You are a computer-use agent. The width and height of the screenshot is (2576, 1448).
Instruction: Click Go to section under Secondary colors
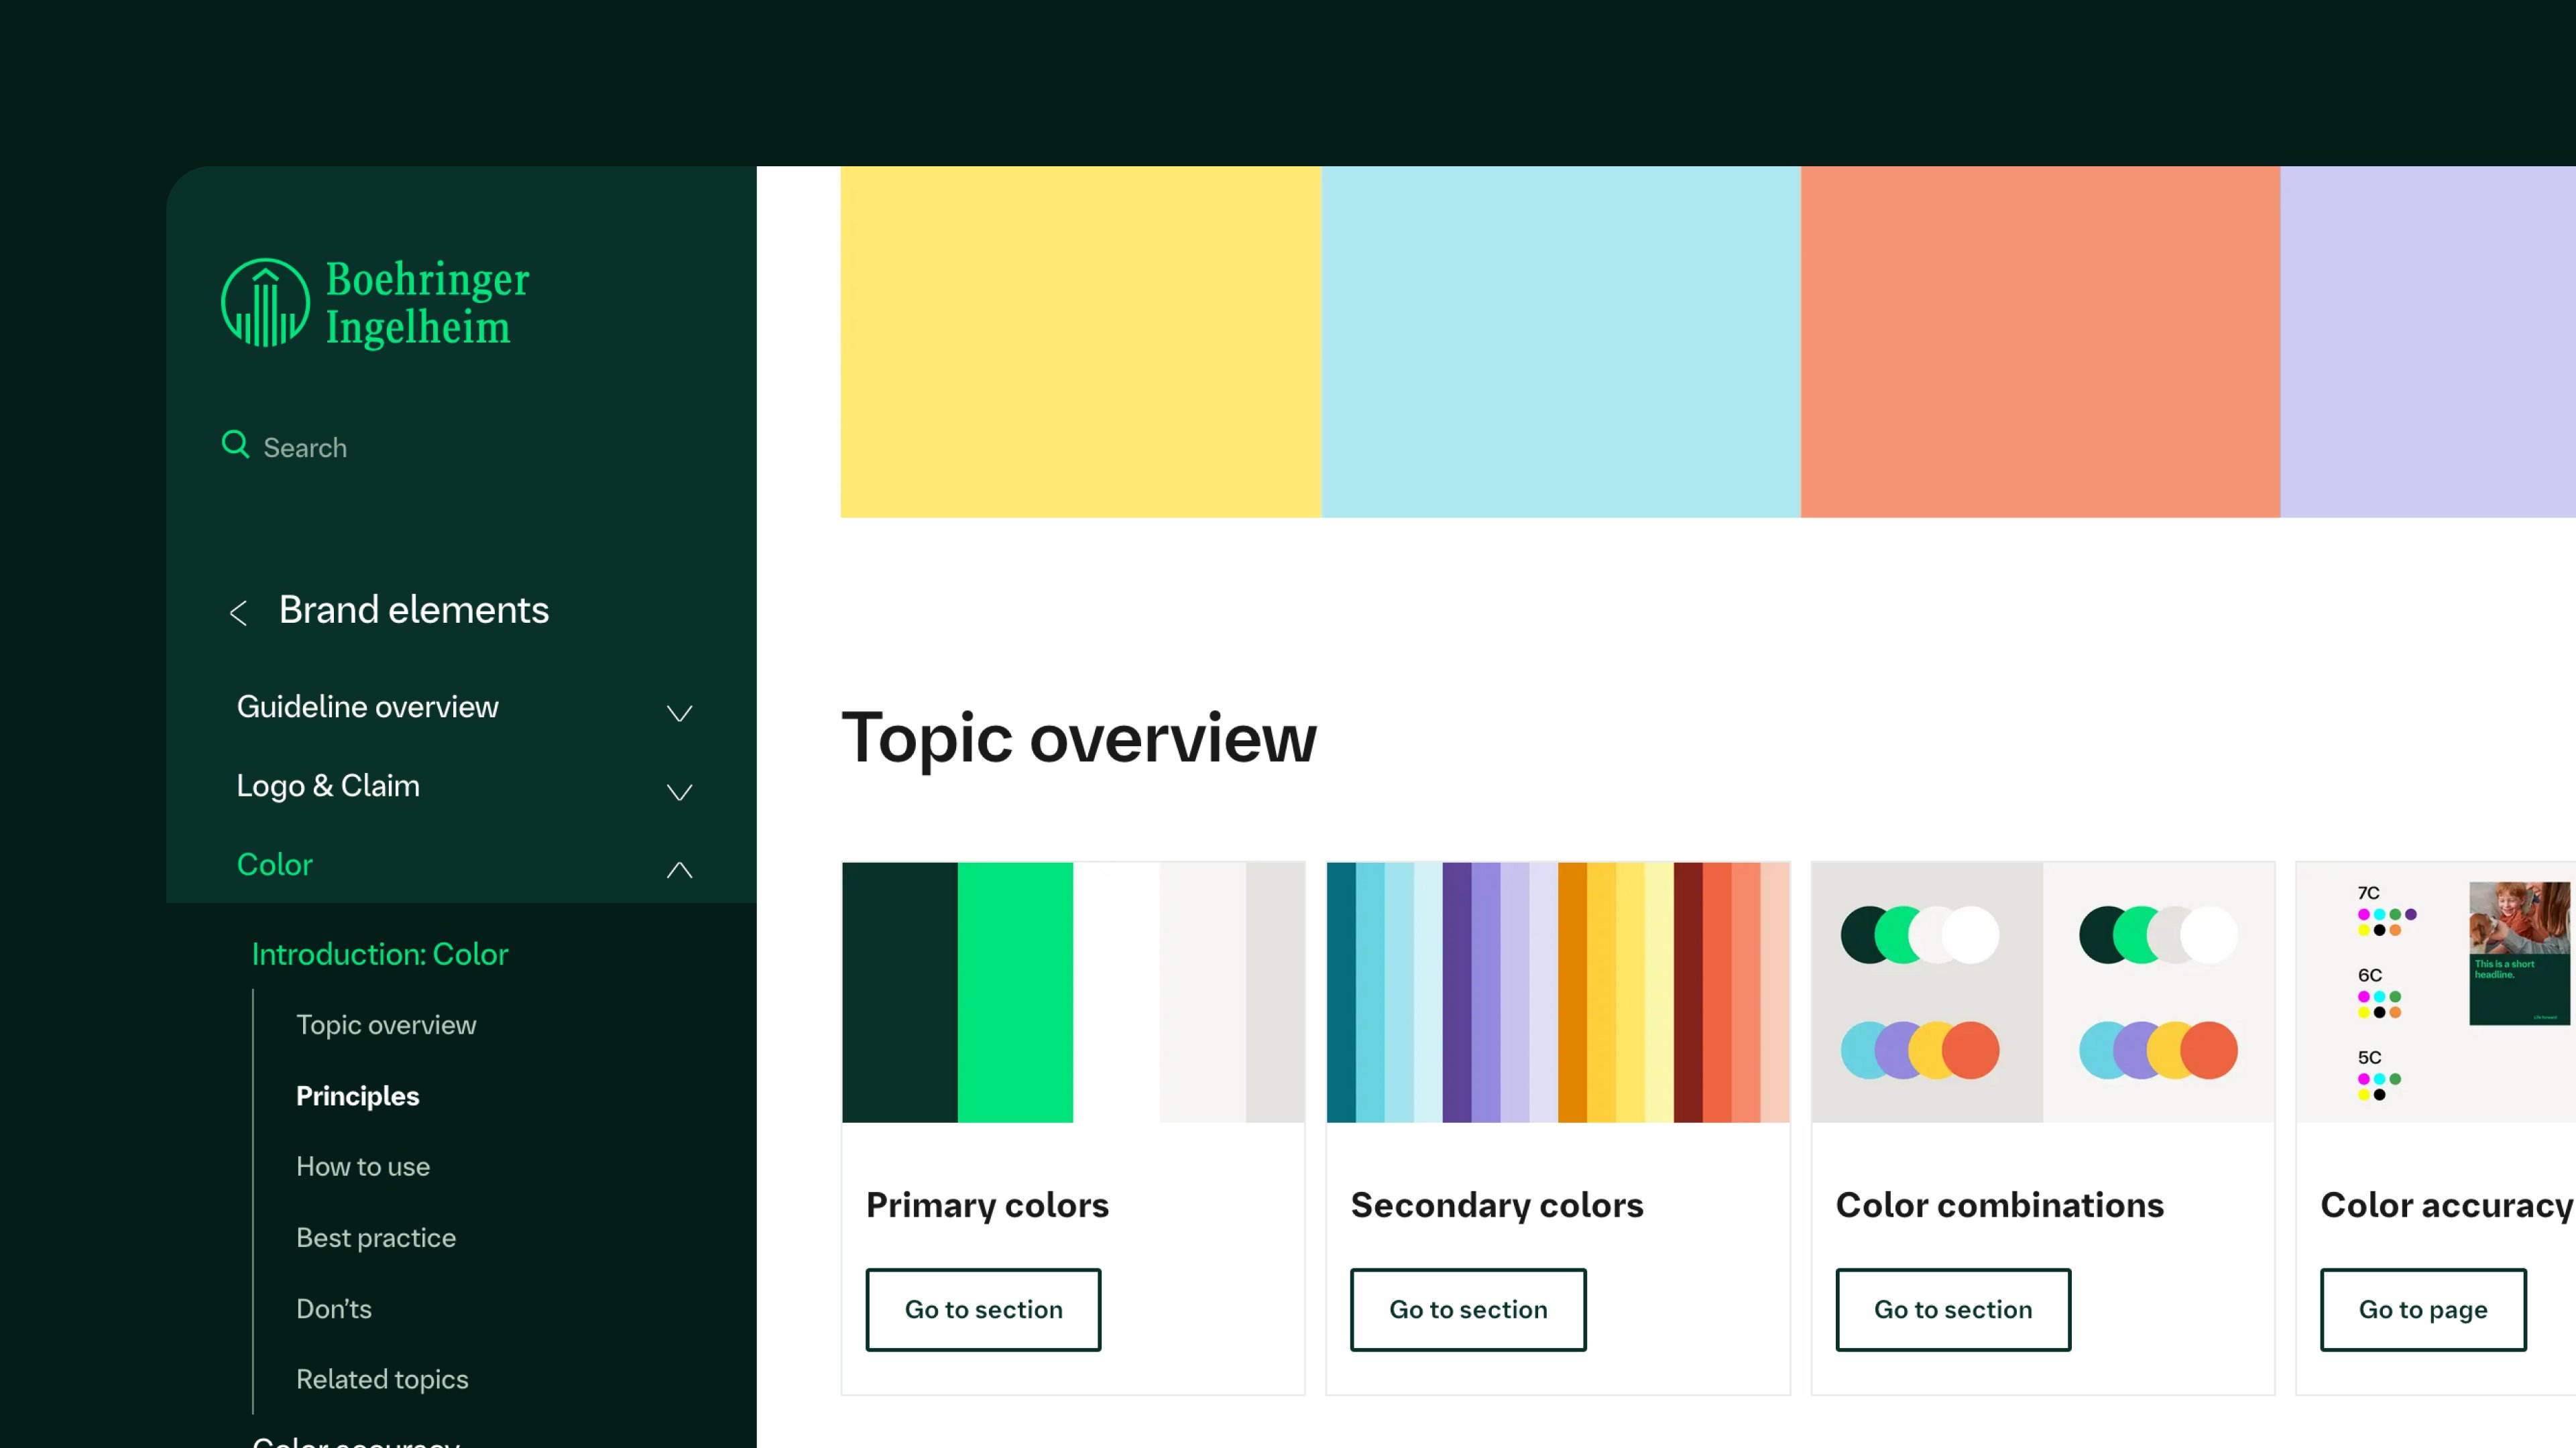tap(1467, 1309)
